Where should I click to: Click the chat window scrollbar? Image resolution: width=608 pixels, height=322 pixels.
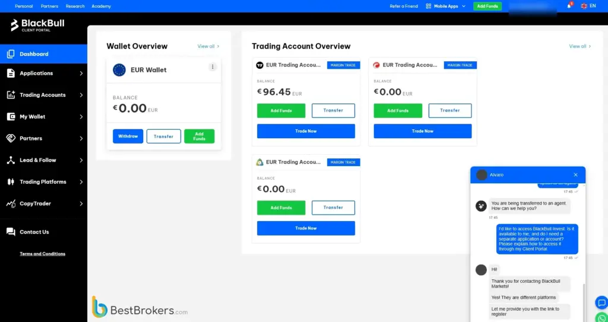(x=584, y=302)
